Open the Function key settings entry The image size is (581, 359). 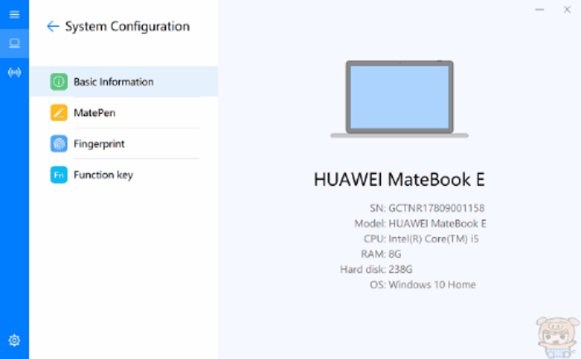pyautogui.click(x=124, y=175)
